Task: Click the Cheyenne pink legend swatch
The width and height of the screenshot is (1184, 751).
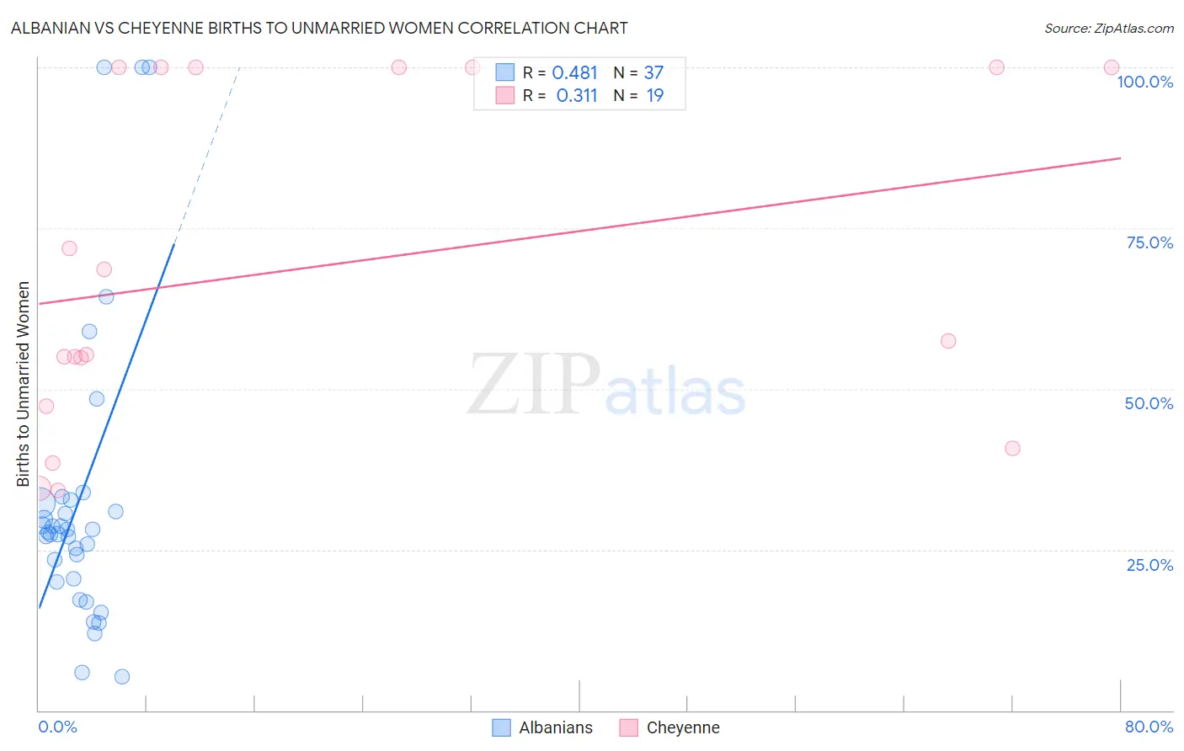Action: (628, 727)
